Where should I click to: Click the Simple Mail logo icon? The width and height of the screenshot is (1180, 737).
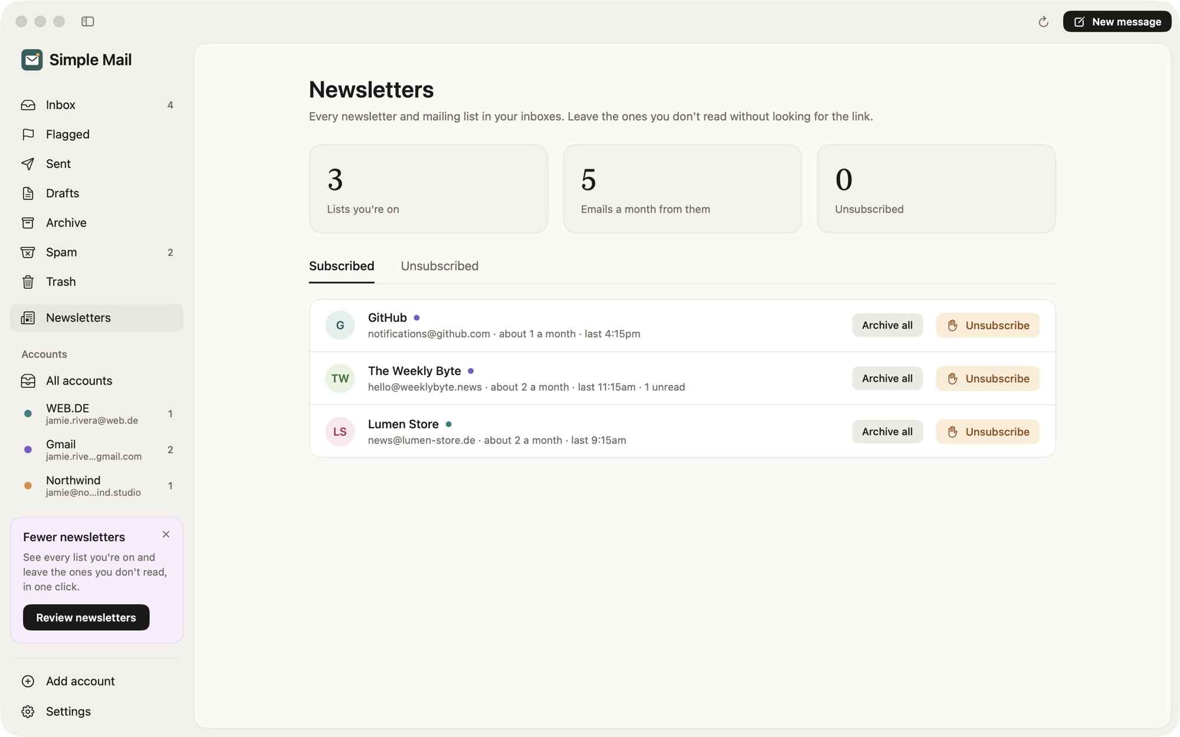coord(32,60)
